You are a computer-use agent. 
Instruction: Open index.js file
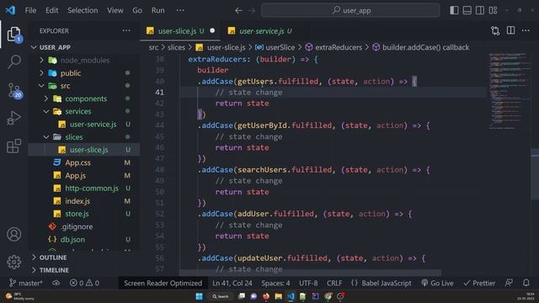click(x=84, y=201)
